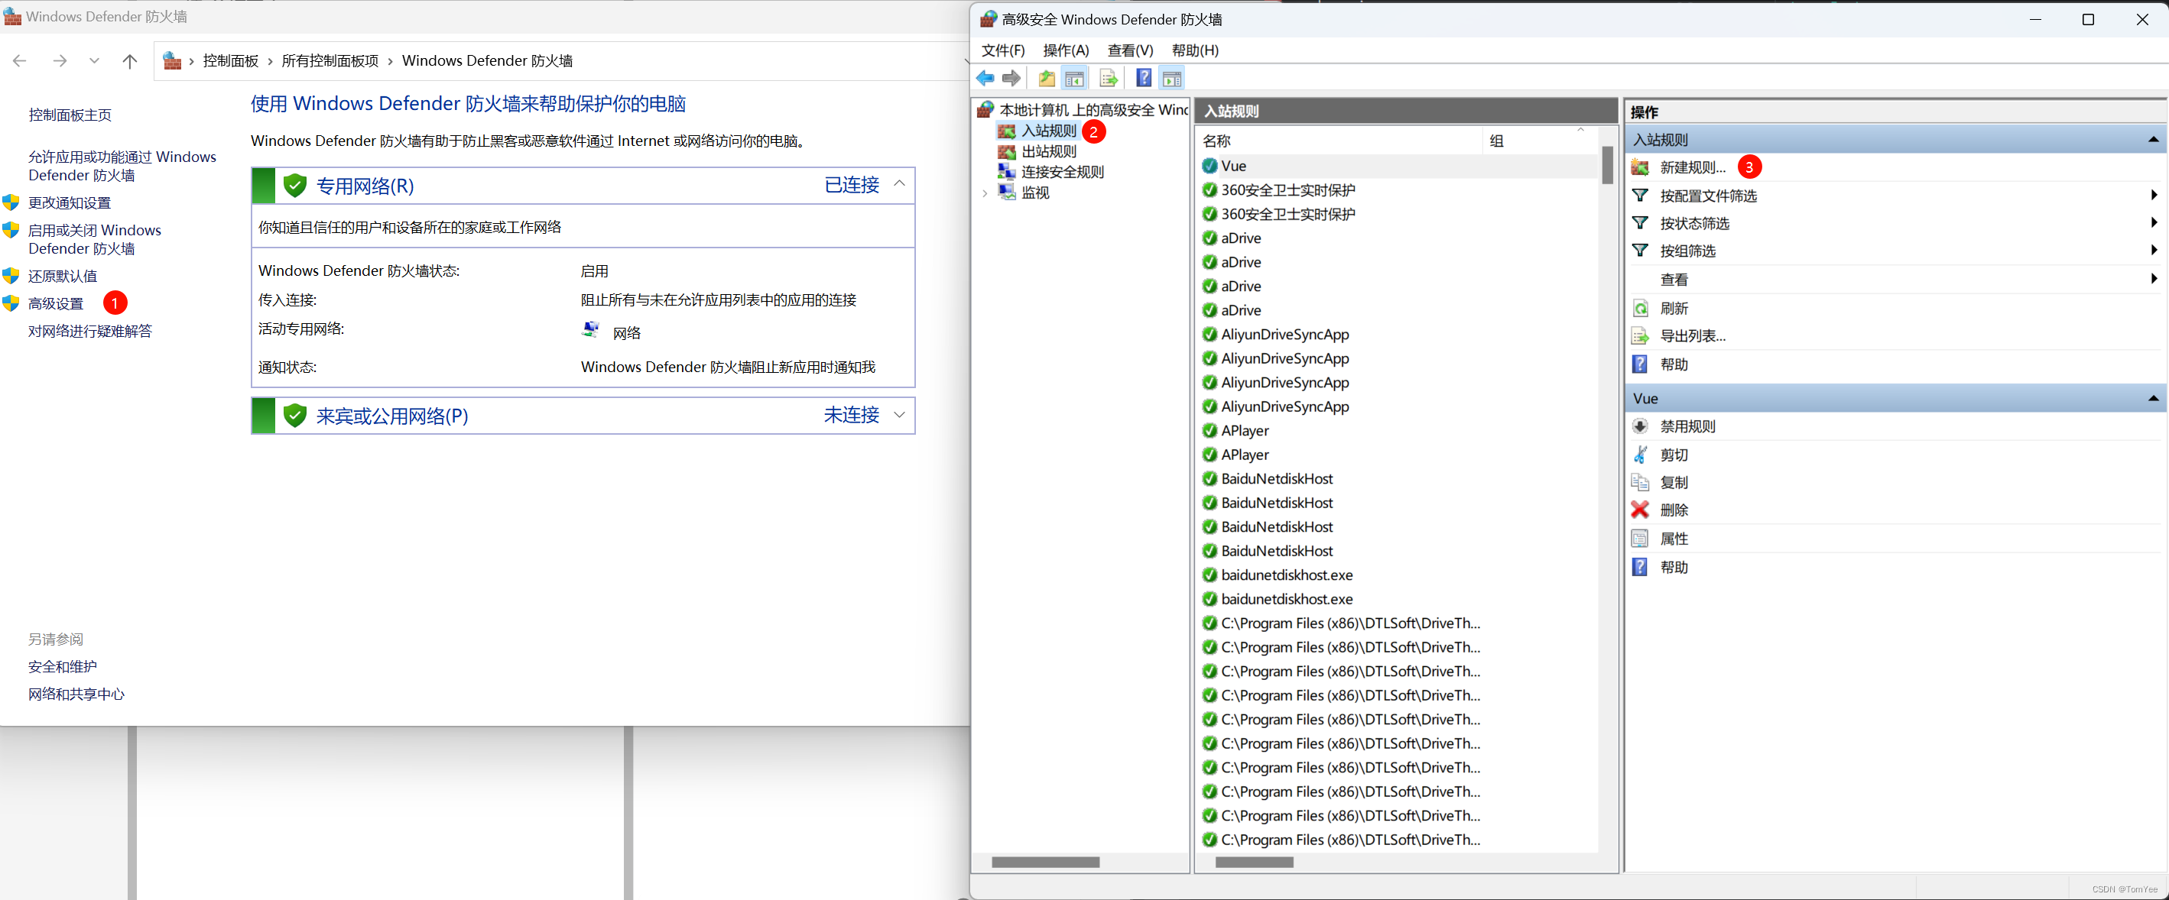The height and width of the screenshot is (900, 2169).
Task: Open the 文件(F) menu
Action: click(1003, 50)
